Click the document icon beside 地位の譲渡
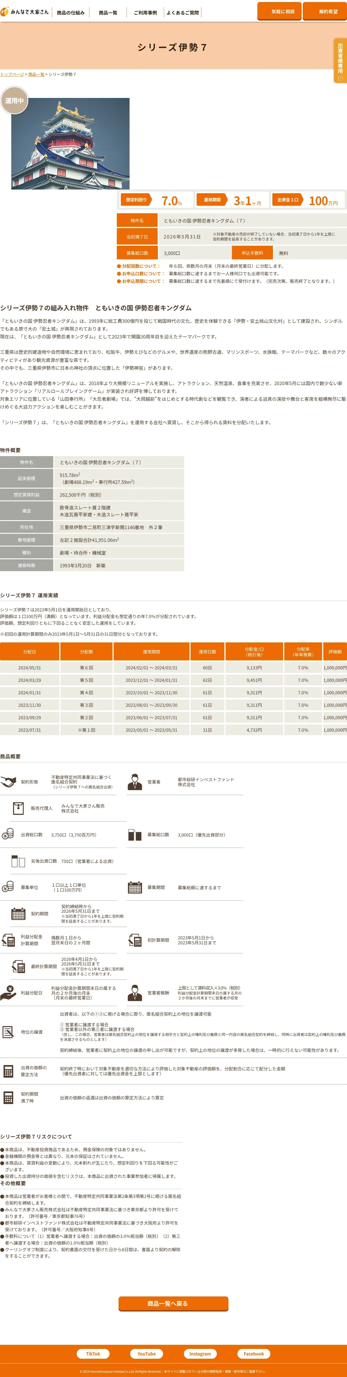 (x=8, y=1032)
